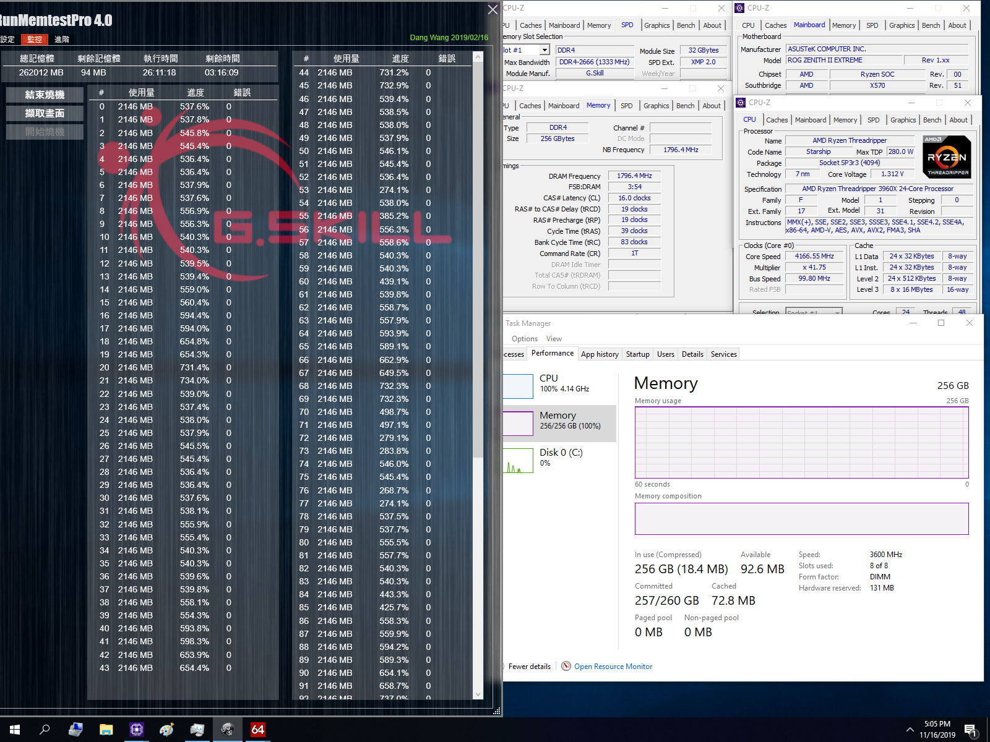Open the Slot #1 dropdown in the SPD tab
The width and height of the screenshot is (990, 742).
coord(544,49)
